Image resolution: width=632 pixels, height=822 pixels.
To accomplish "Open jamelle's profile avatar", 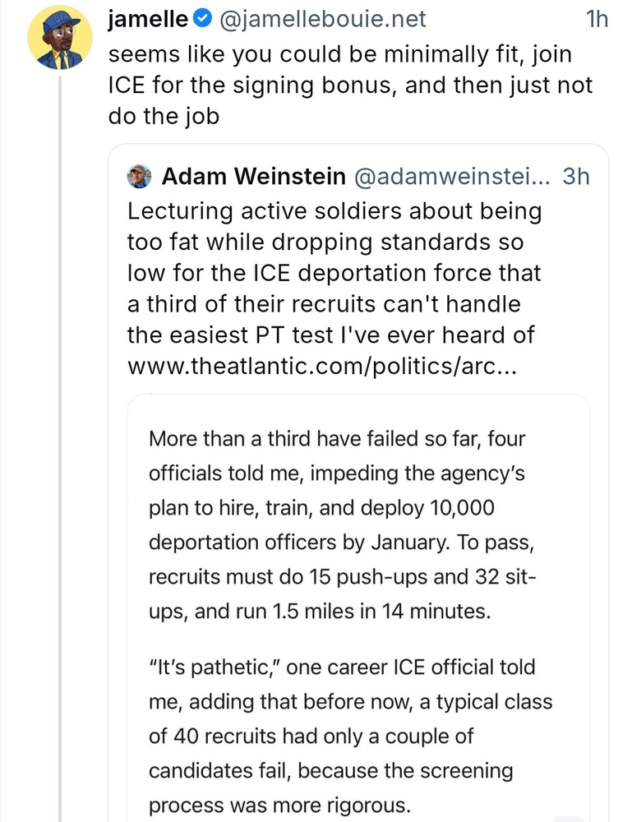I will click(x=59, y=39).
